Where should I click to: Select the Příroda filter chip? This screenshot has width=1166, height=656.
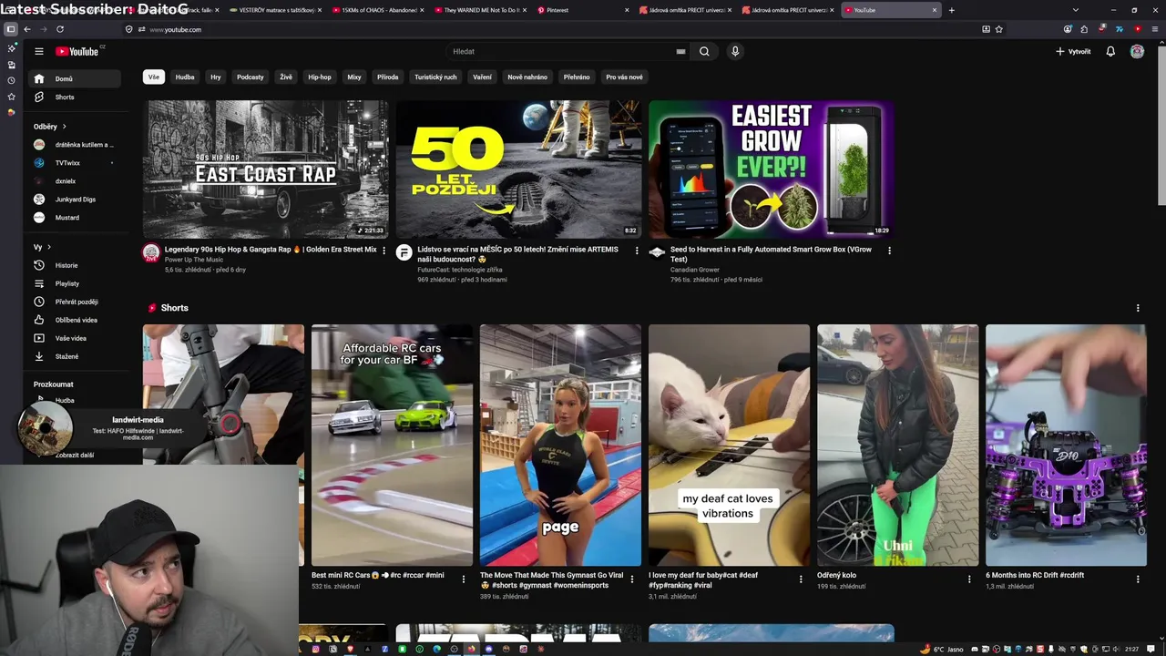pyautogui.click(x=388, y=77)
